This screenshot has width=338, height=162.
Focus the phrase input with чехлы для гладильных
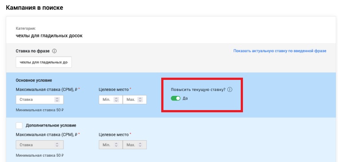[44, 62]
